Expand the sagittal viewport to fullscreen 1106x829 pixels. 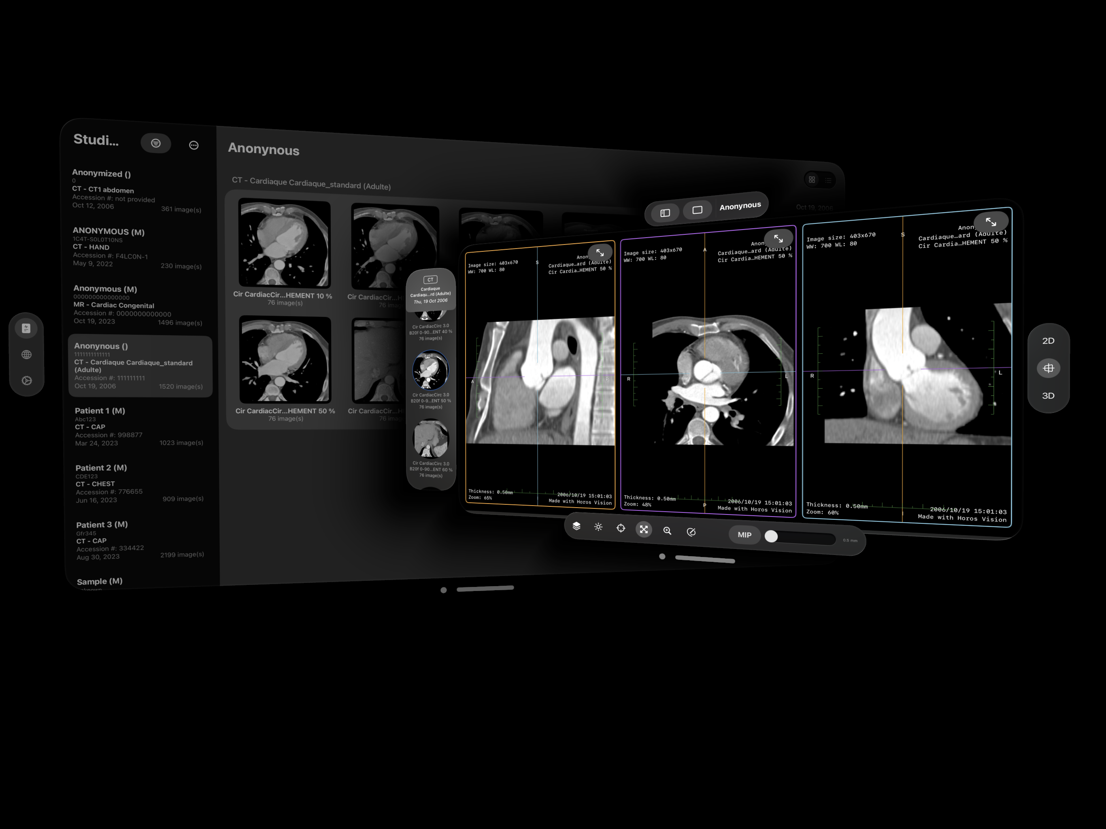click(600, 252)
